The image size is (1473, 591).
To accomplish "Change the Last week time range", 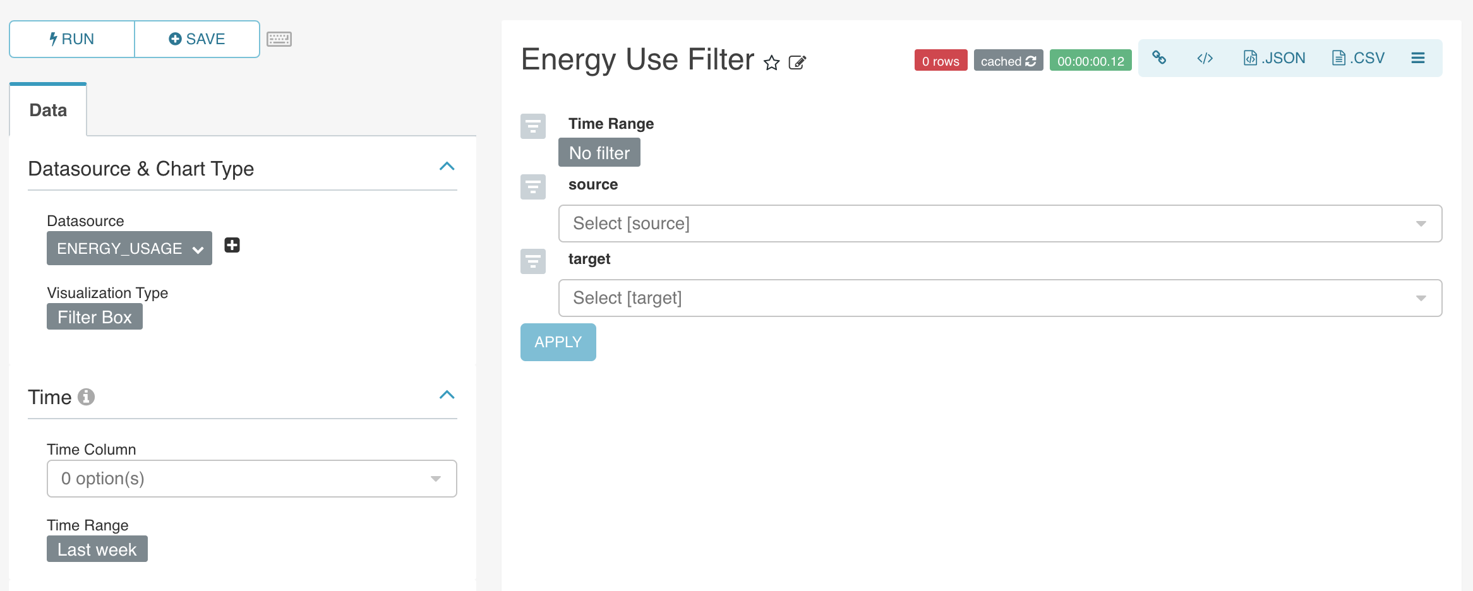I will pyautogui.click(x=97, y=549).
